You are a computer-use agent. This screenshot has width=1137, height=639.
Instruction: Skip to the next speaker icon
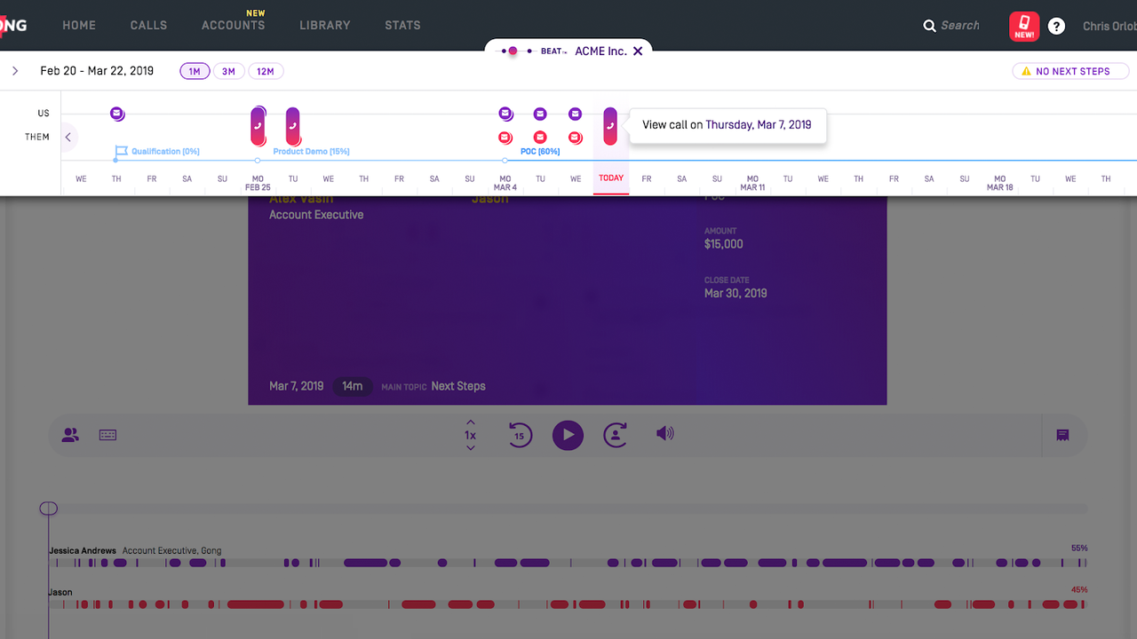coord(615,435)
